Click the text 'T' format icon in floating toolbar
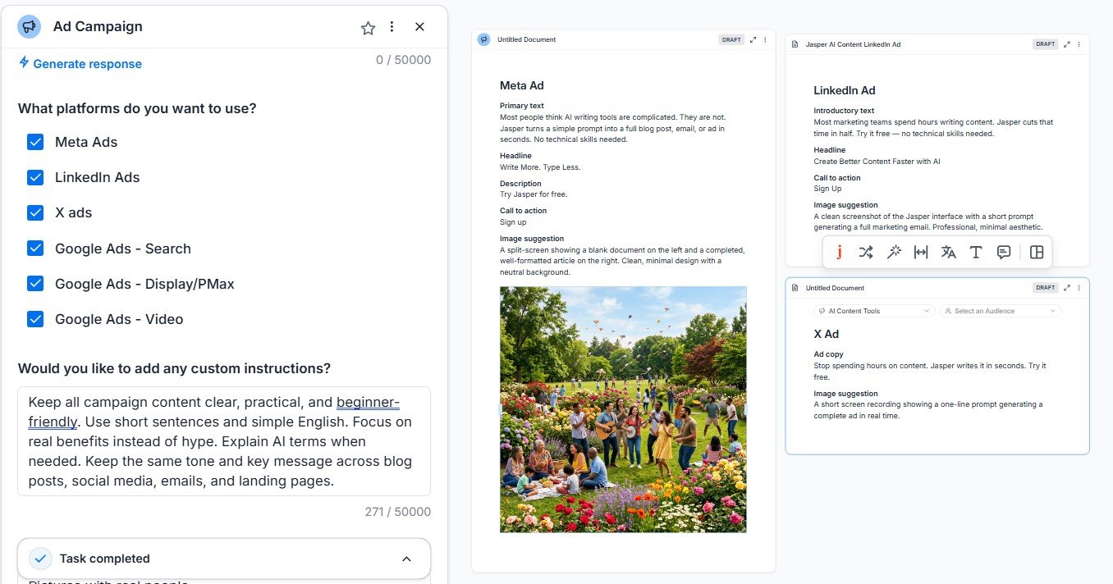 click(976, 253)
